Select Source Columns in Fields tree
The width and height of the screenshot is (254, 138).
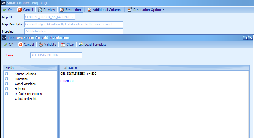(x=25, y=74)
